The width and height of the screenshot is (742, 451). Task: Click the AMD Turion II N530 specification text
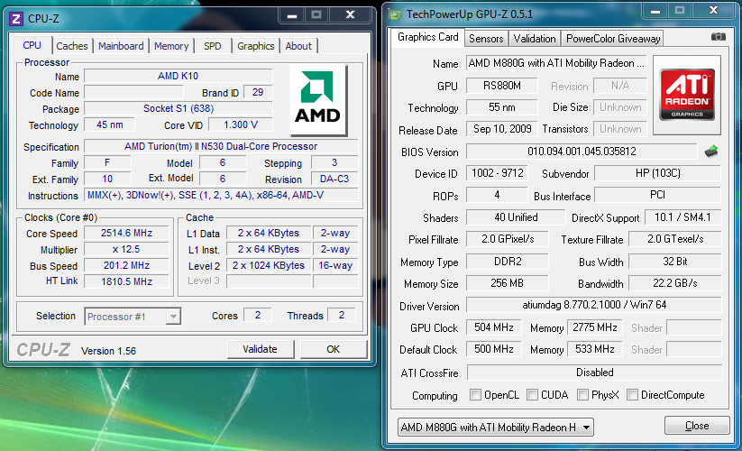[221, 146]
